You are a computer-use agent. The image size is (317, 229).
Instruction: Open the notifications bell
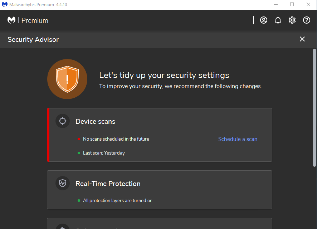278,20
